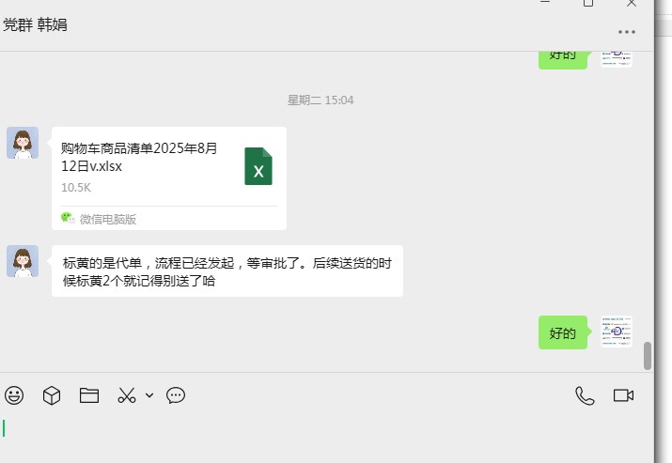
Task: Click the chat scrollbar thumb
Action: click(648, 356)
